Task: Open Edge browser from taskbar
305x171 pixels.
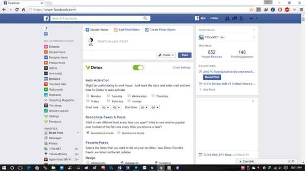Action: [29, 168]
